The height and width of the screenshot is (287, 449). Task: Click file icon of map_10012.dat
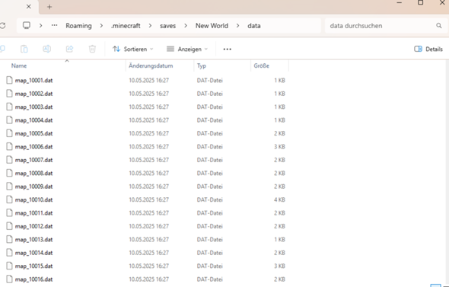[9, 226]
